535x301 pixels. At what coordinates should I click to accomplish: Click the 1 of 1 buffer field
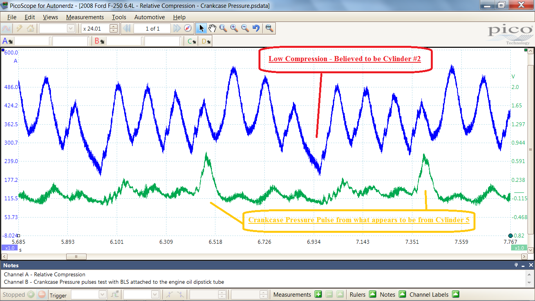pos(152,28)
